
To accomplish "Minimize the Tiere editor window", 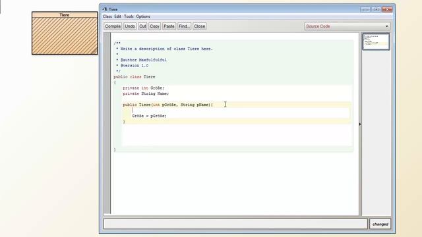I will (x=365, y=9).
